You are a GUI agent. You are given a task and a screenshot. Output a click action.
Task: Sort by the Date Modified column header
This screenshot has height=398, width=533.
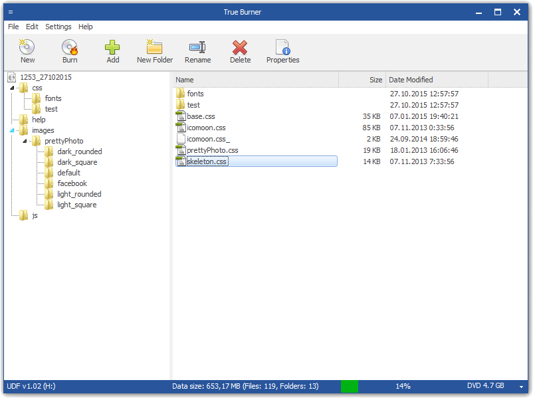click(437, 80)
